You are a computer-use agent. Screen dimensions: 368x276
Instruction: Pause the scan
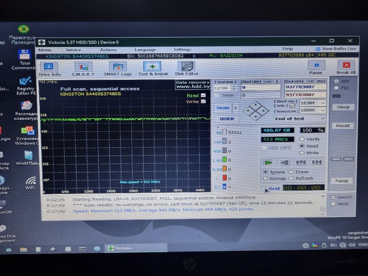coord(316,67)
